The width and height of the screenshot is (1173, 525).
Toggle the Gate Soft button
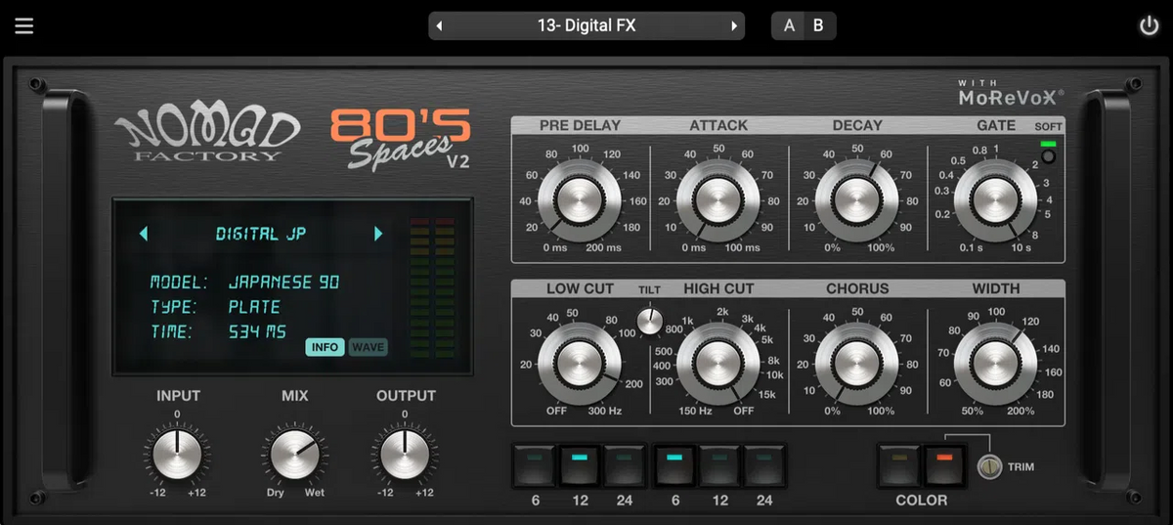point(1049,156)
